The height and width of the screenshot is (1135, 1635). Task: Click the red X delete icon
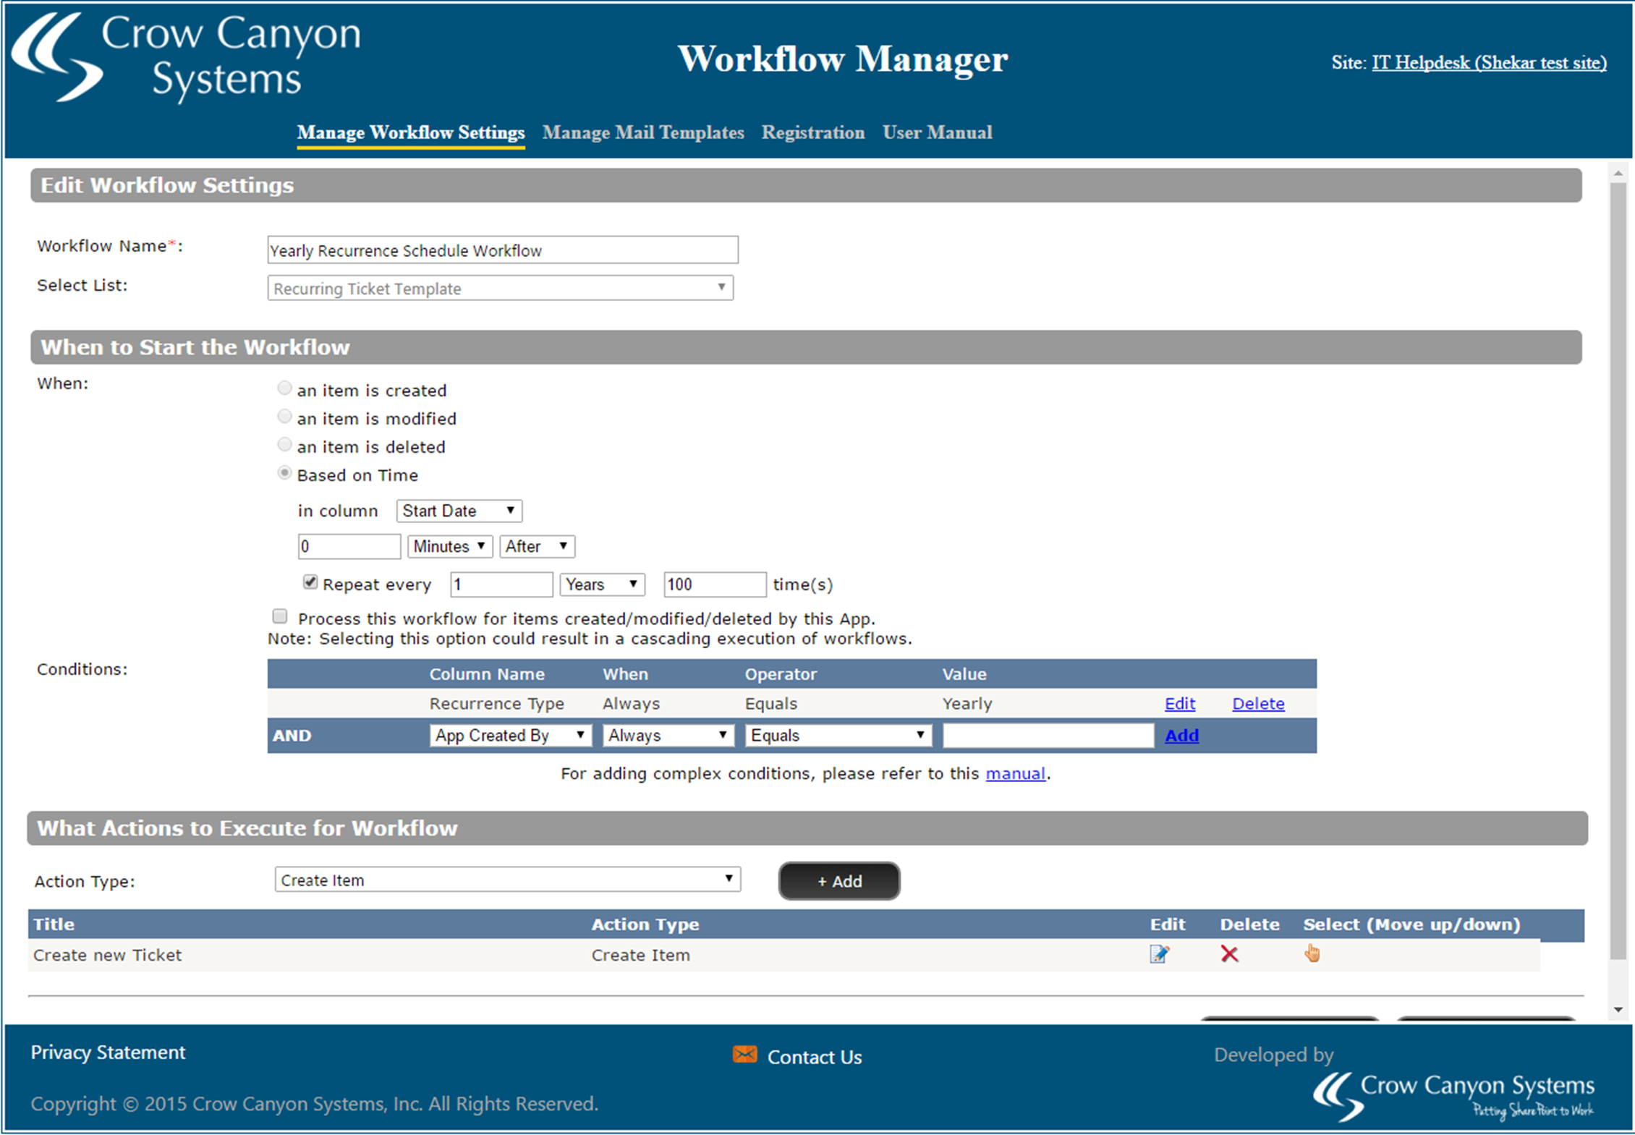1229,954
